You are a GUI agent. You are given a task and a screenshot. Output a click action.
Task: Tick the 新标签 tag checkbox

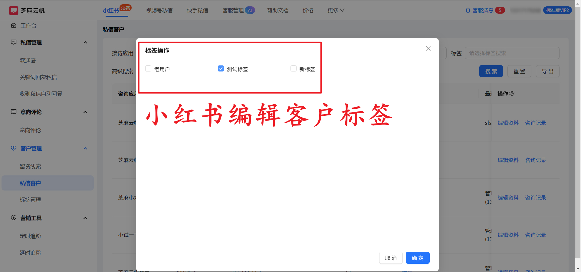pyautogui.click(x=294, y=69)
